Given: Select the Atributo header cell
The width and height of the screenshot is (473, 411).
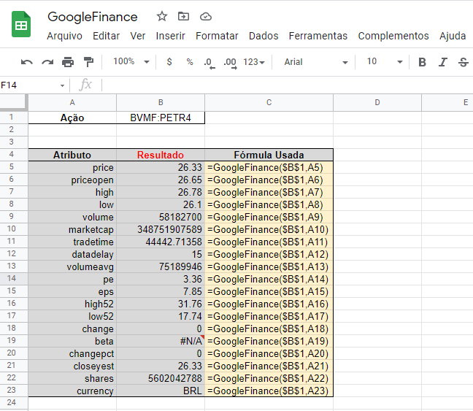Looking at the screenshot, I should tap(72, 155).
